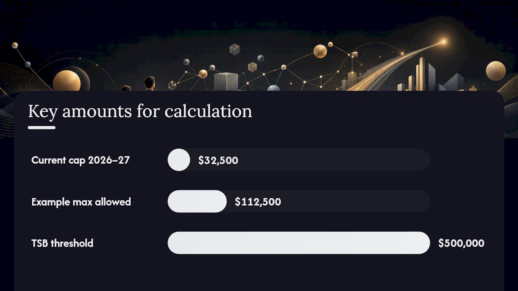Select the "Key amounts for calculation" heading
The image size is (518, 291).
140,111
